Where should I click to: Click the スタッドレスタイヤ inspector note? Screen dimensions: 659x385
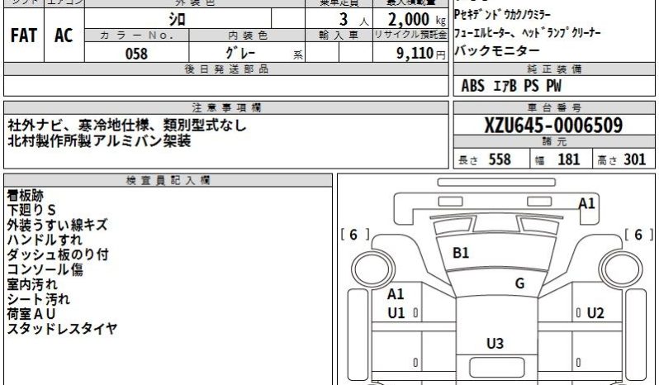point(62,329)
